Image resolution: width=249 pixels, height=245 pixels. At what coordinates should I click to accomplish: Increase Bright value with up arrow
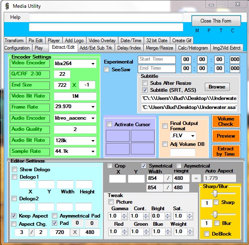click(168, 214)
